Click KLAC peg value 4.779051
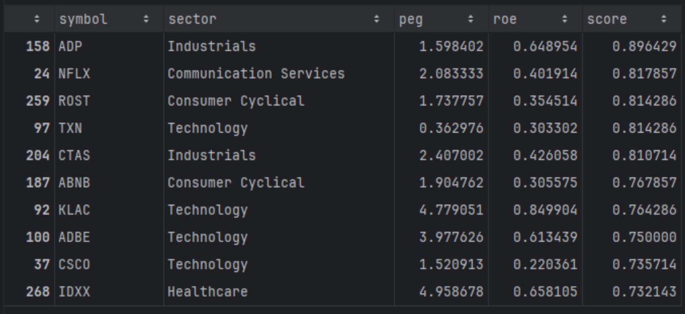 pyautogui.click(x=451, y=210)
